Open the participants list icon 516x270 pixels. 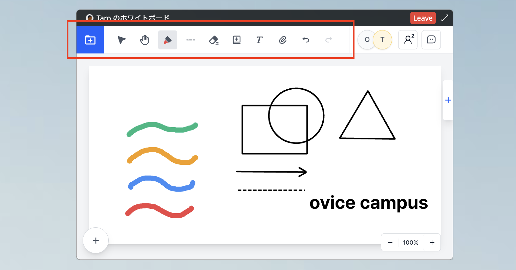click(408, 40)
